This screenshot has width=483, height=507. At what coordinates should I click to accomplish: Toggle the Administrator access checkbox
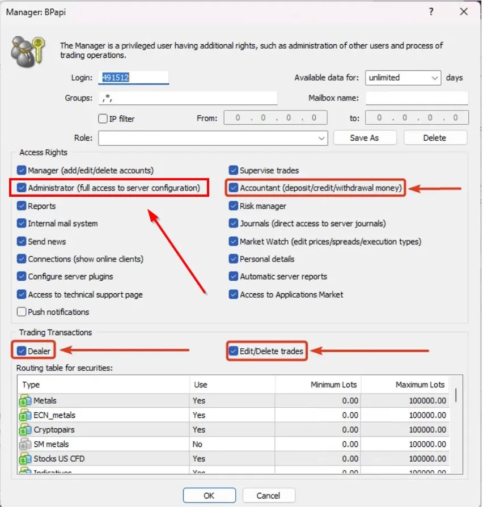22,188
